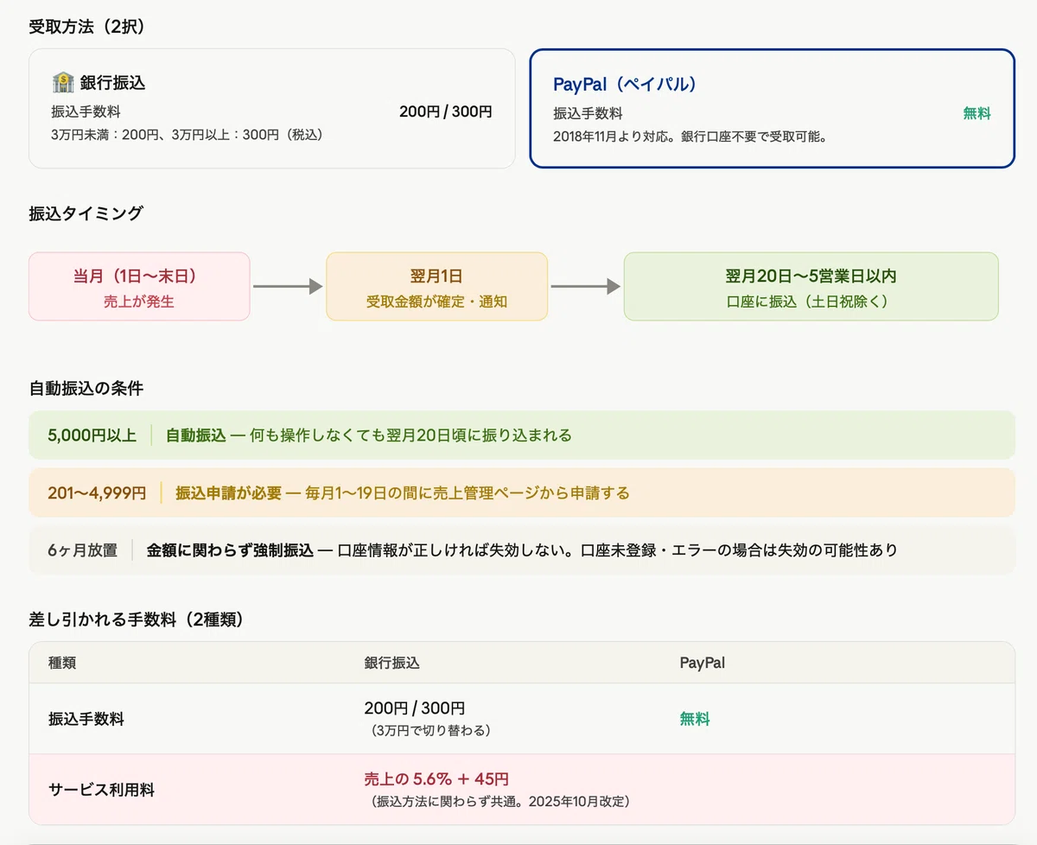Click the 種類 table column header
Image resolution: width=1037 pixels, height=845 pixels.
pyautogui.click(x=62, y=664)
